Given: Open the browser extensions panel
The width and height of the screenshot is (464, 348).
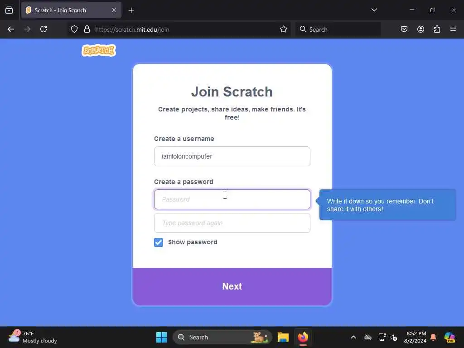Looking at the screenshot, I should 437,29.
